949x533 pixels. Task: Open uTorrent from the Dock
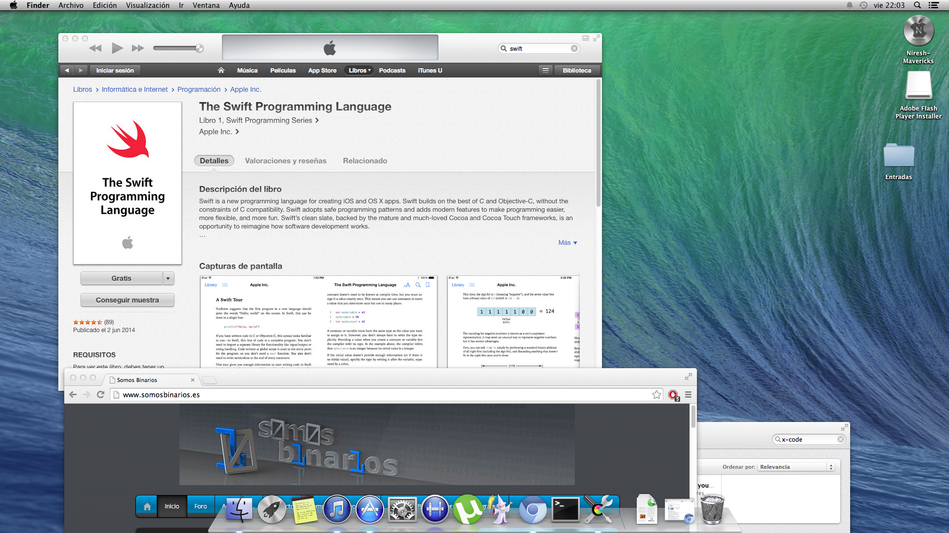pos(468,509)
